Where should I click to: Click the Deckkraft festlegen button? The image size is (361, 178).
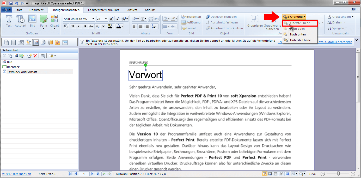tap(221, 17)
